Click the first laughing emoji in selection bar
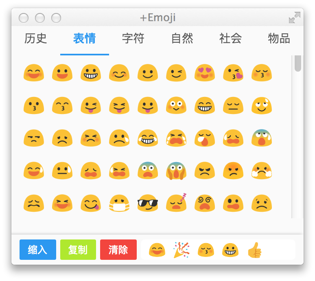 (157, 250)
